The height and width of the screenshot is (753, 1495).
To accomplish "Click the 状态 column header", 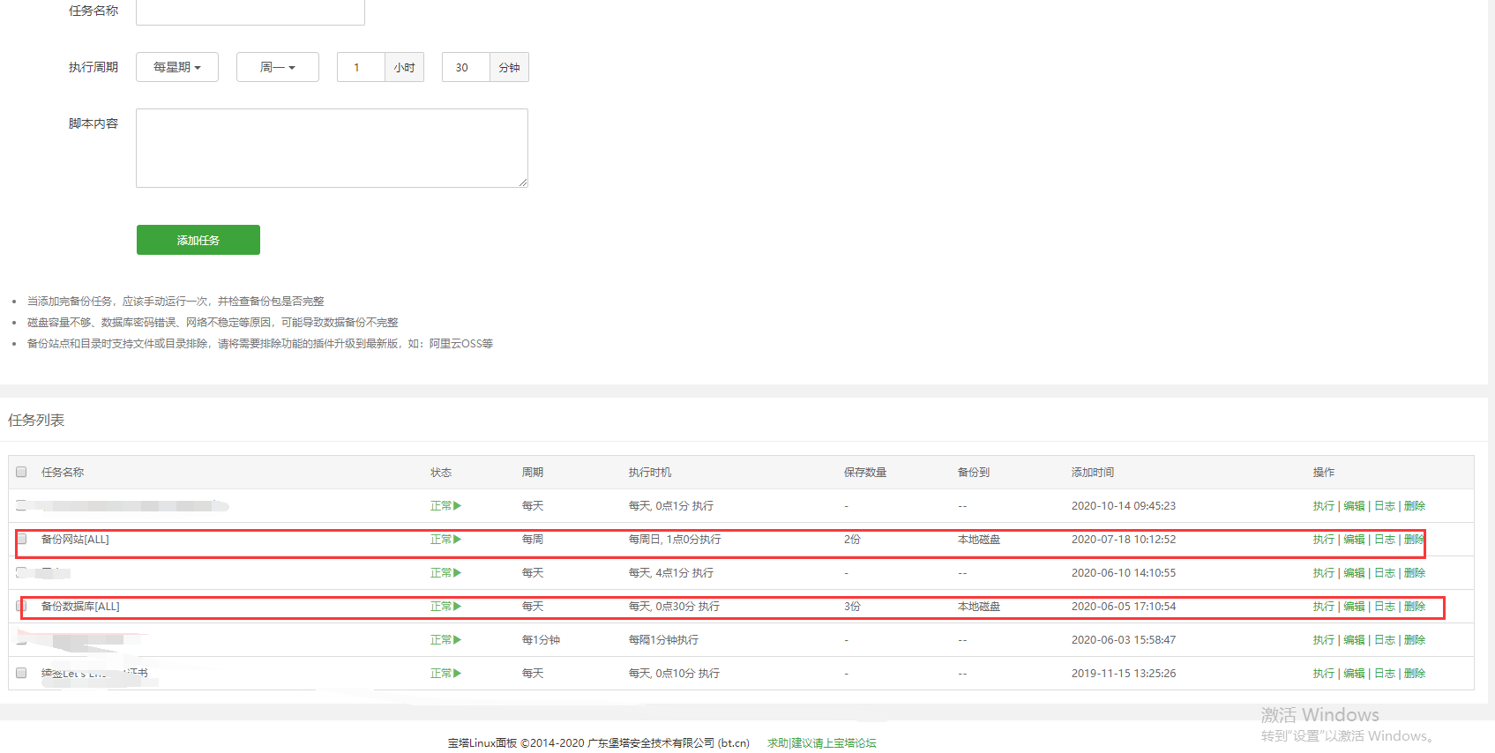I will point(441,473).
